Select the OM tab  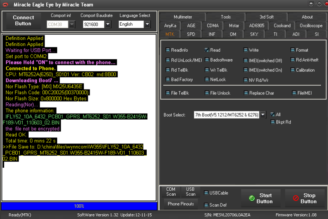(x=233, y=34)
